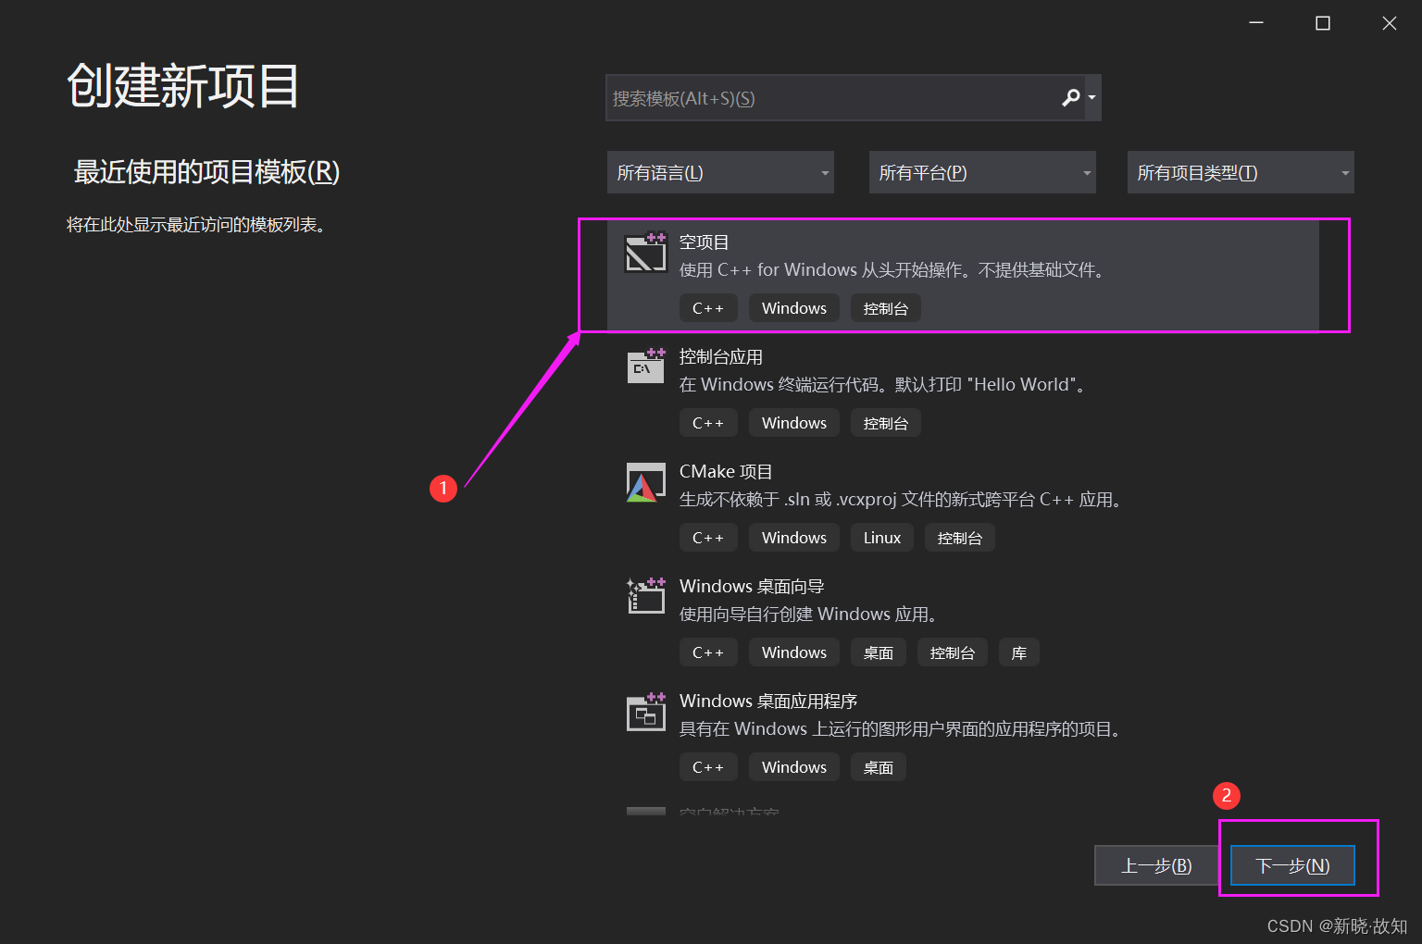The image size is (1422, 944).
Task: Click the 创建新项目 dialog title
Action: point(183,86)
